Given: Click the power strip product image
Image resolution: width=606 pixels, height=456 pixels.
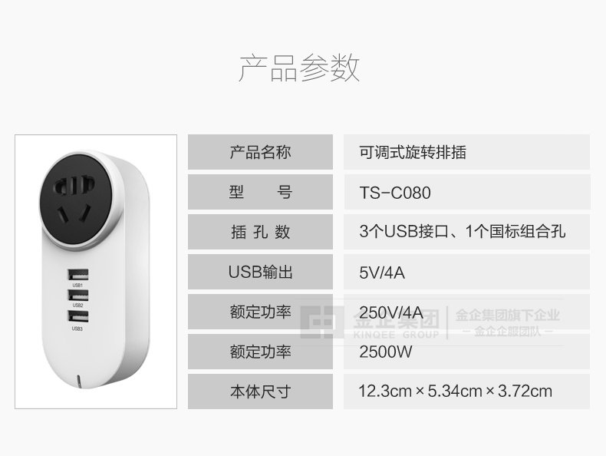Looking at the screenshot, I should point(96,272).
